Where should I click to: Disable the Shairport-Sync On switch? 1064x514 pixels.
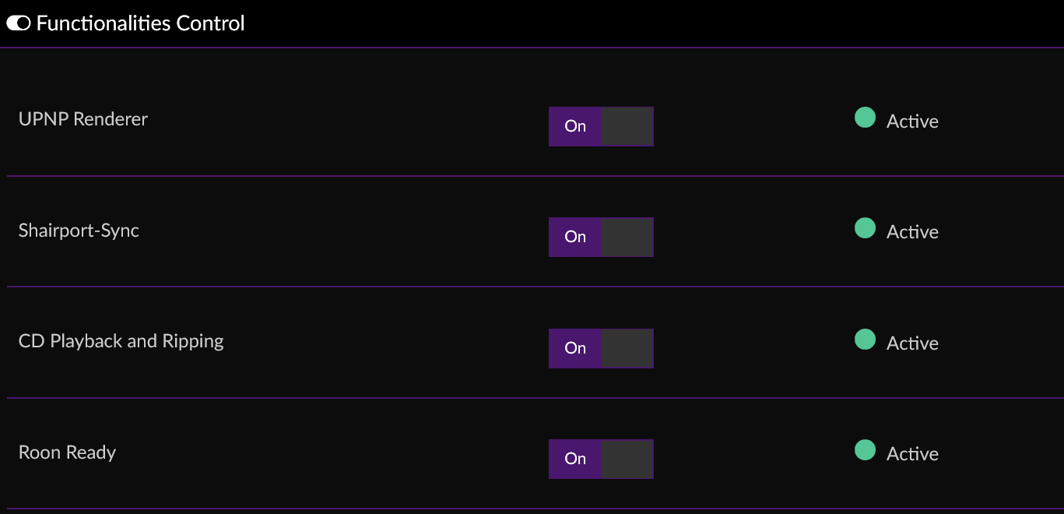click(x=601, y=237)
